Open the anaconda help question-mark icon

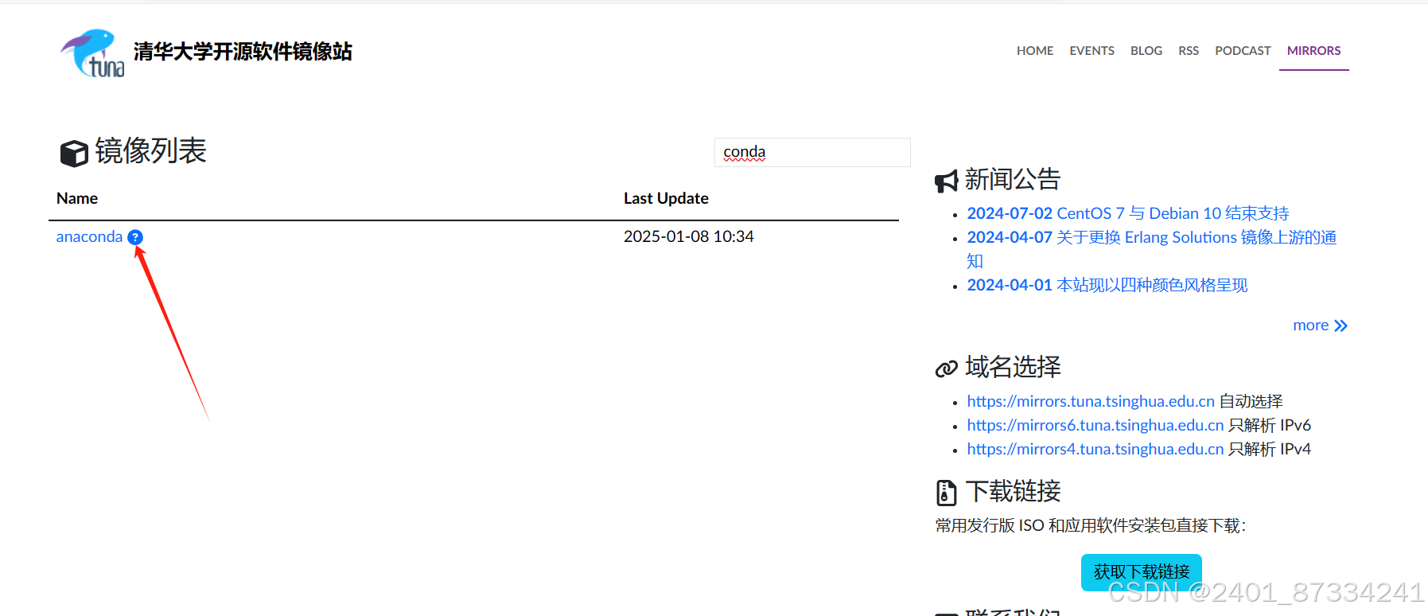click(x=135, y=237)
